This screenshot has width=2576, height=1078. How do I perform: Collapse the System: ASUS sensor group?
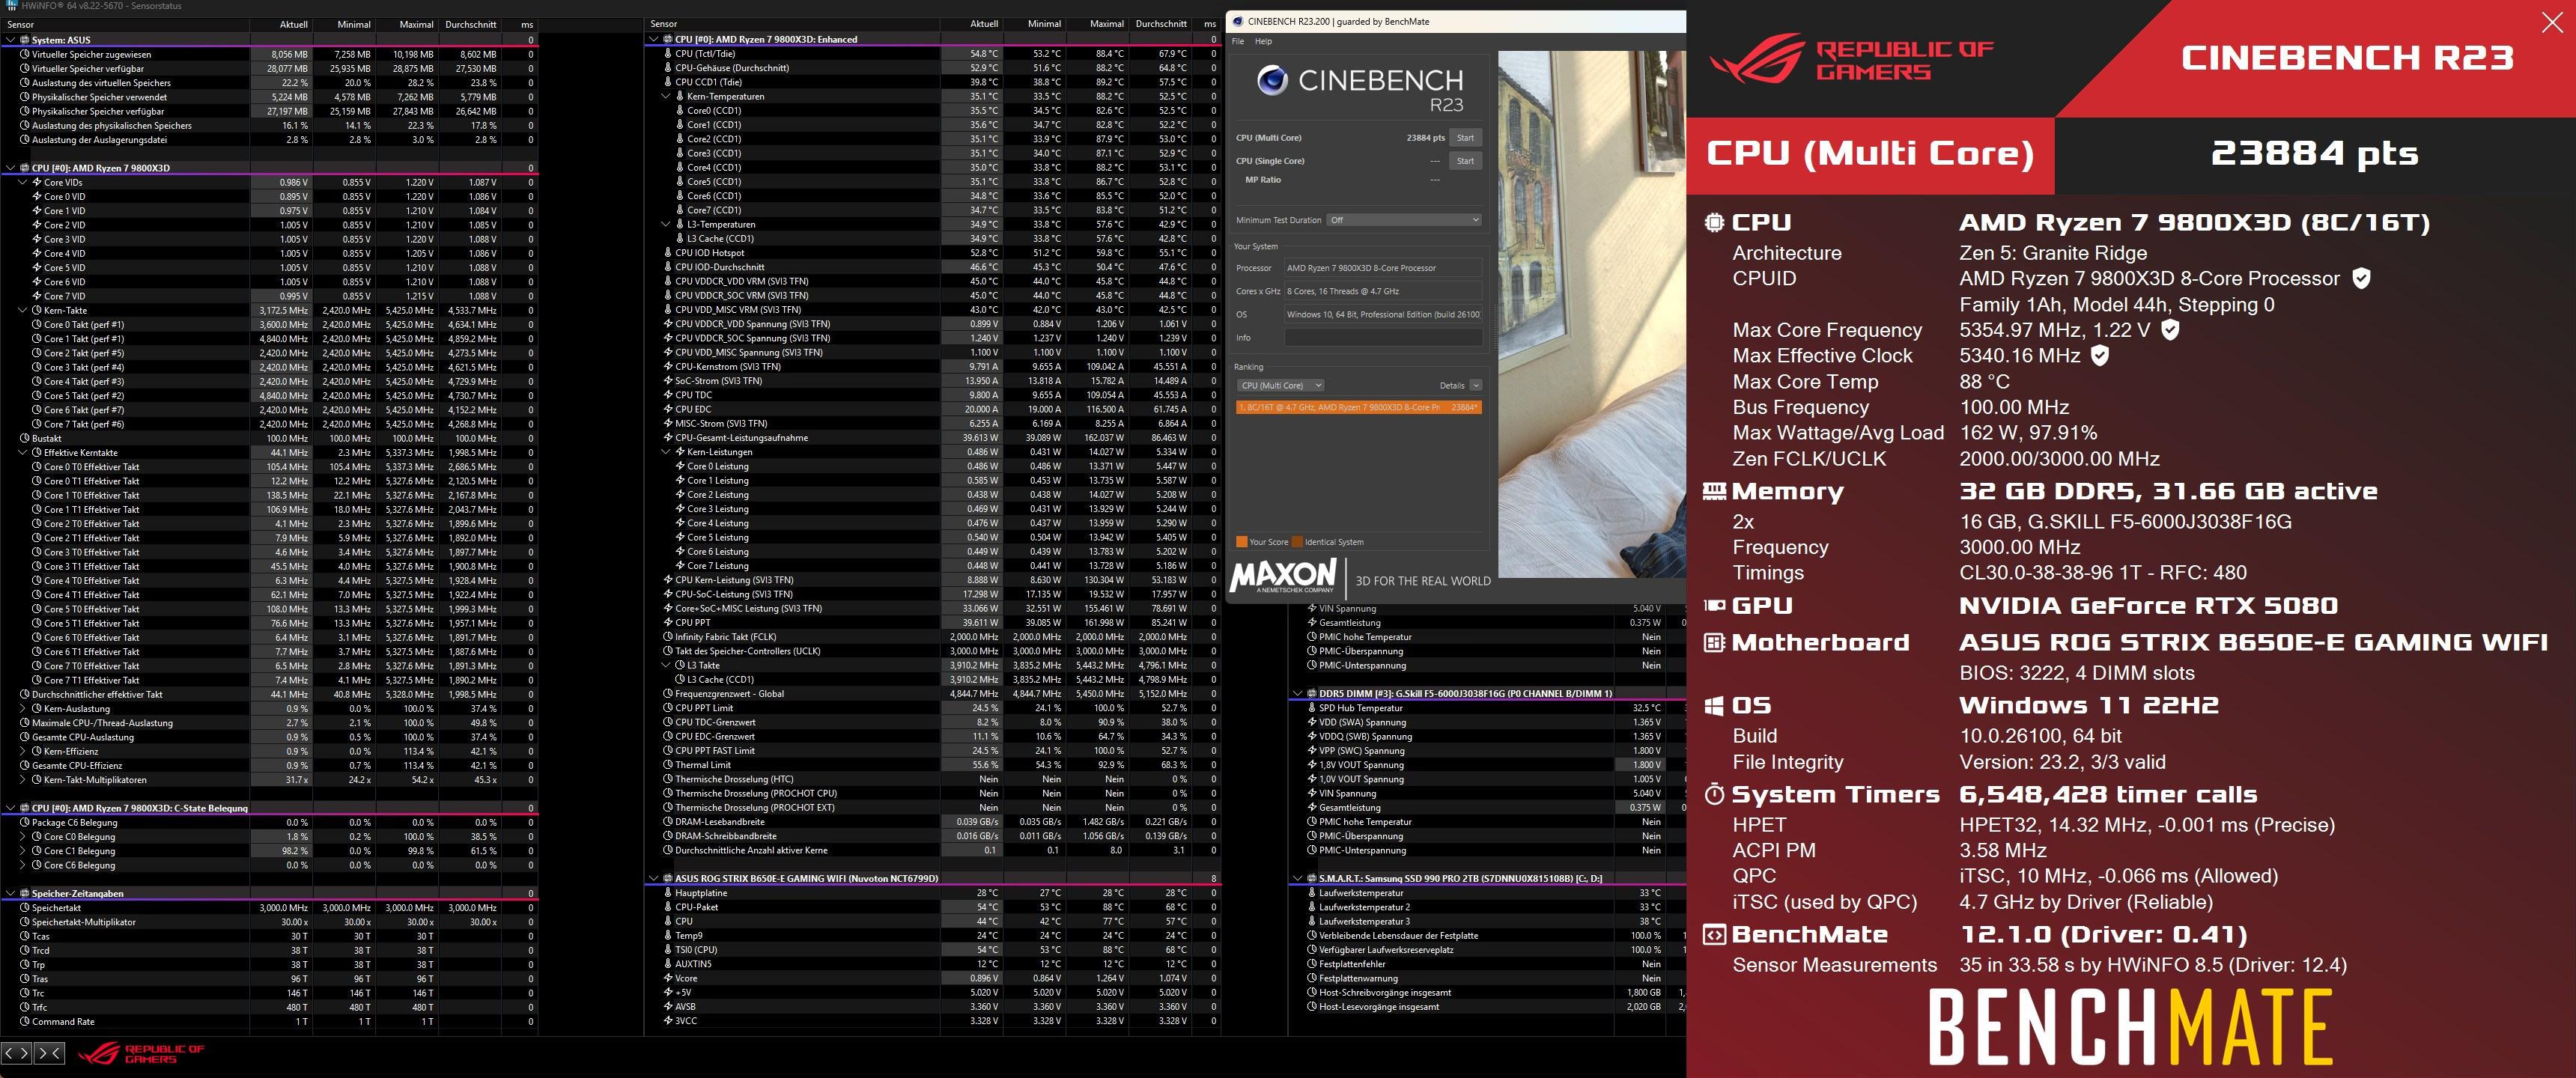[x=11, y=40]
